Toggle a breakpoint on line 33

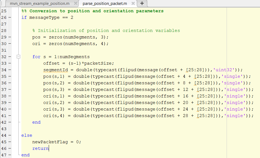click(x=10, y=63)
